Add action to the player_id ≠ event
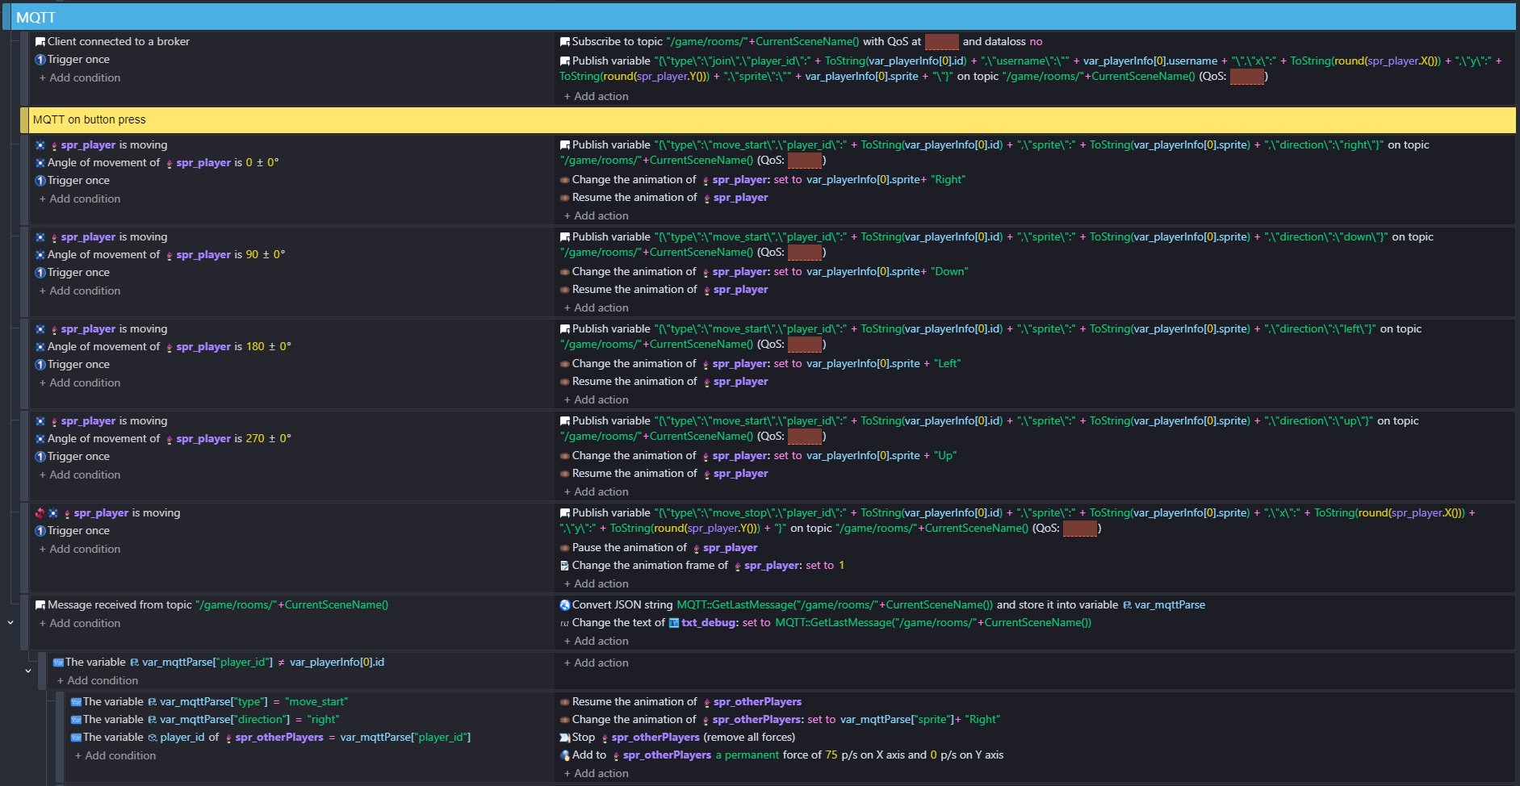Screen dimensions: 1520x786 tap(597, 663)
